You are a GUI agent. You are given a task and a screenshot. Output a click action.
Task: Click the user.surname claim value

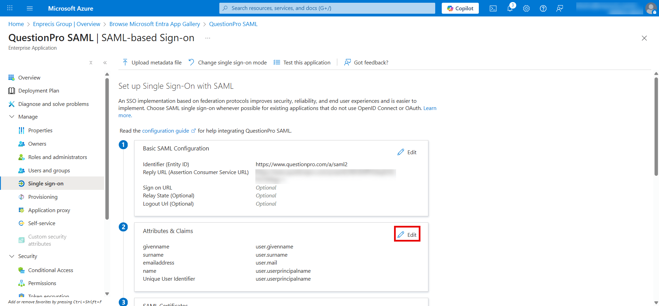(271, 255)
